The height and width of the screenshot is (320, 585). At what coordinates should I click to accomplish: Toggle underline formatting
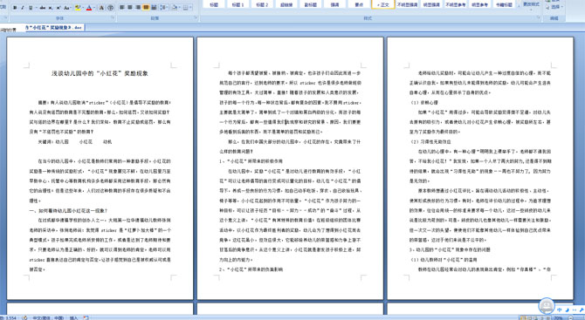coord(31,8)
